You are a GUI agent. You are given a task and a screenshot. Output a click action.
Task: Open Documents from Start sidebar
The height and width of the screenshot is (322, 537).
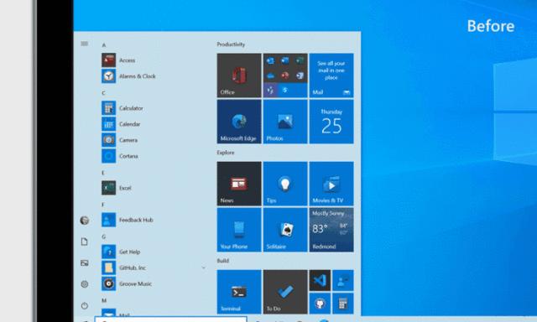click(x=84, y=241)
